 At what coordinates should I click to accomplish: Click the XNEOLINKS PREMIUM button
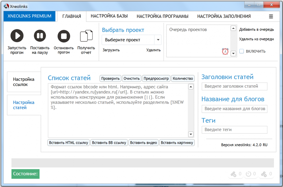coord(29,16)
